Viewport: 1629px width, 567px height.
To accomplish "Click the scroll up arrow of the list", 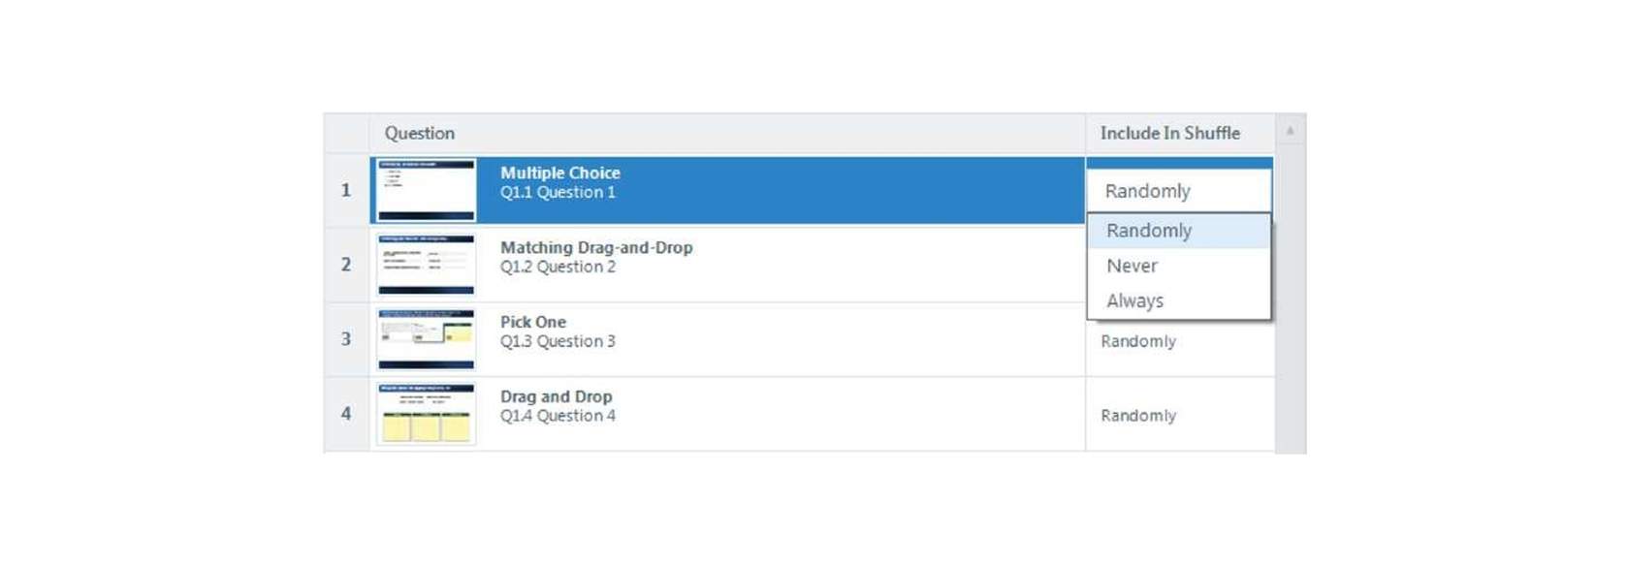I will click(1290, 130).
